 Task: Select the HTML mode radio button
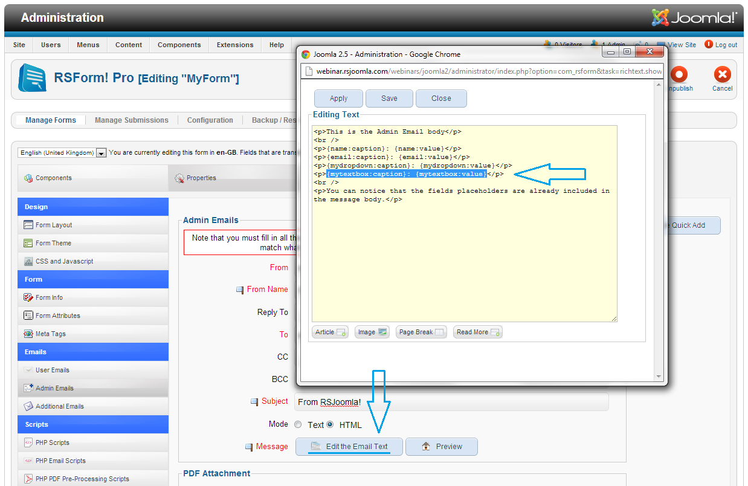tap(330, 424)
